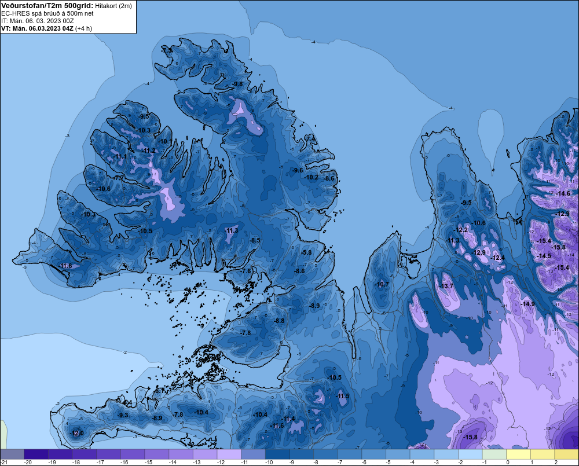Click the -11.1 temperature value
The width and height of the screenshot is (579, 466).
point(120,156)
